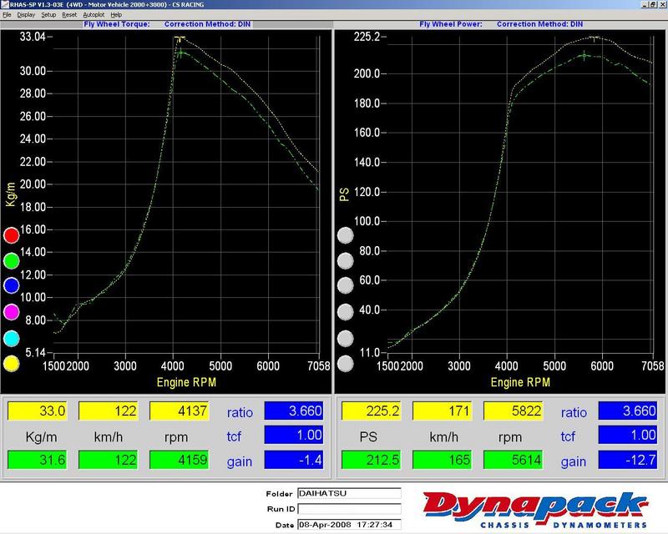Click the 225.2 maximum power axis value
Screen dimensions: 668x534
coord(367,37)
